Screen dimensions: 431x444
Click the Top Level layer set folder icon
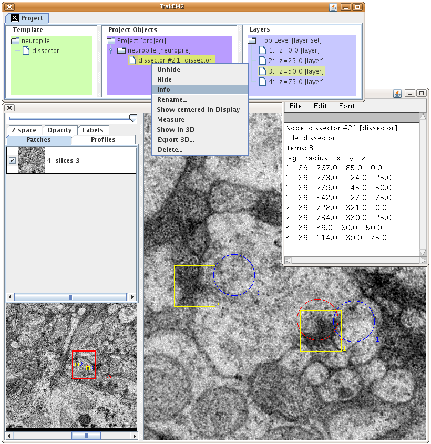coord(253,40)
